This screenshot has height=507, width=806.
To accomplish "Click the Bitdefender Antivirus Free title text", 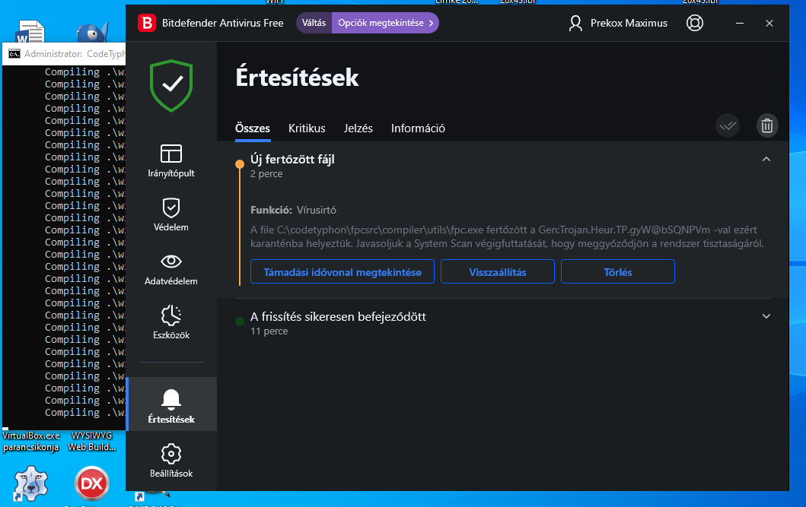I will tap(222, 23).
